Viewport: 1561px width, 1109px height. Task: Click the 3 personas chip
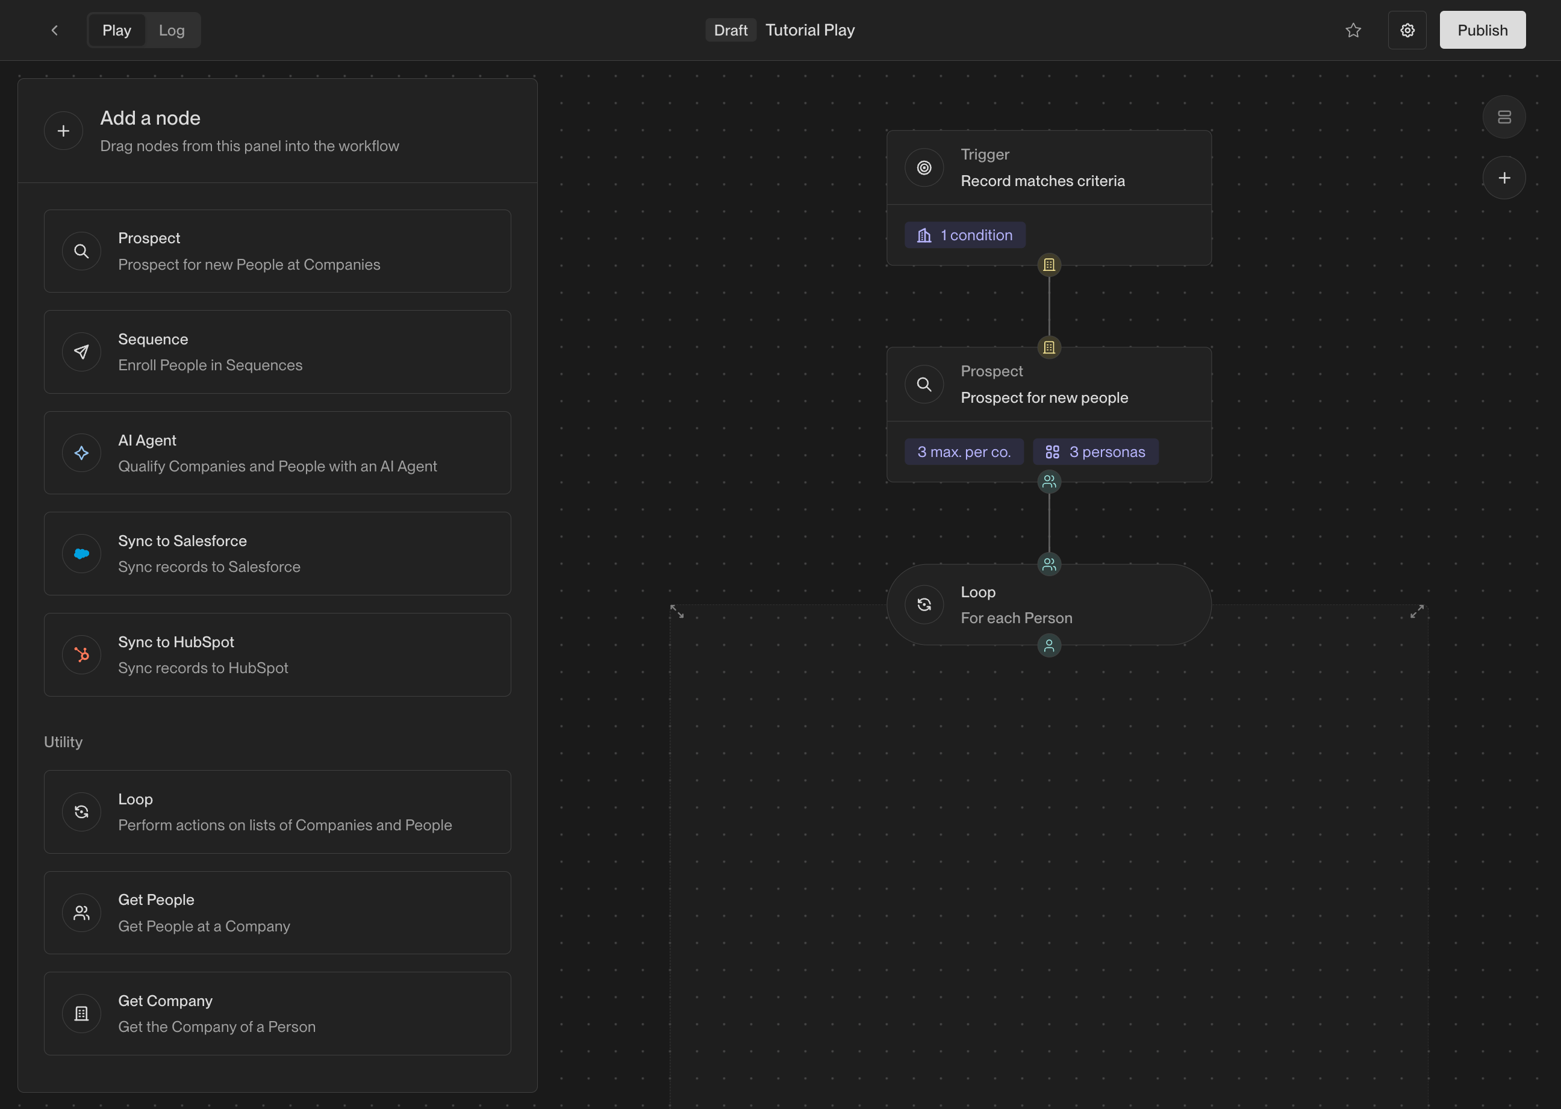point(1095,452)
